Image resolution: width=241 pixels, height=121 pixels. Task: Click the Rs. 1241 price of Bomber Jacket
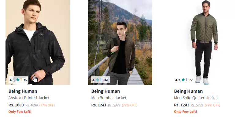coord(99,105)
